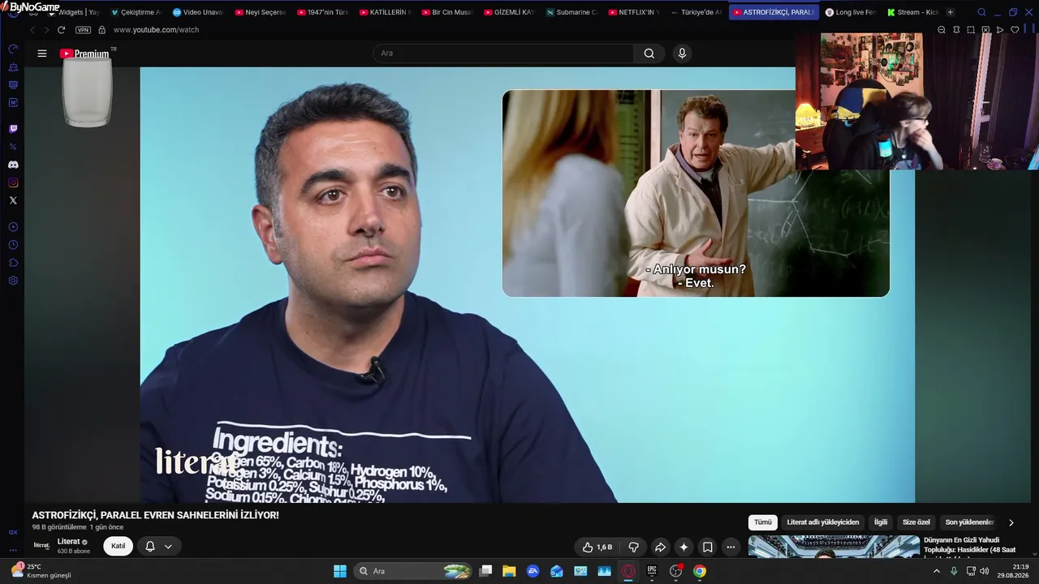Open the sparkle Ask AI button

point(684,547)
